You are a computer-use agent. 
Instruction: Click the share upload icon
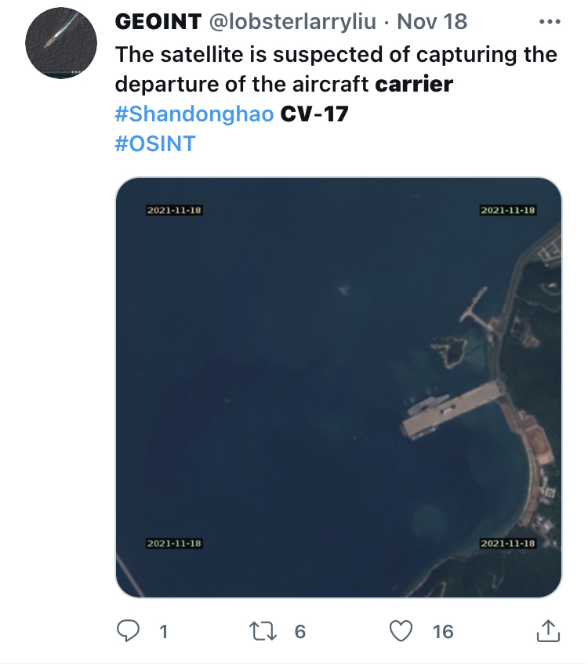click(548, 631)
